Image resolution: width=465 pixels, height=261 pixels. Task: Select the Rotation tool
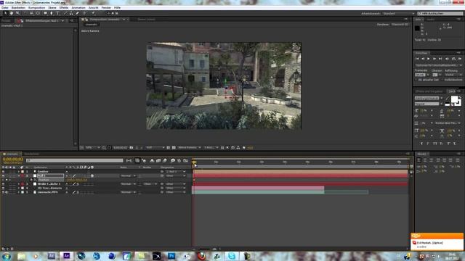(x=25, y=13)
